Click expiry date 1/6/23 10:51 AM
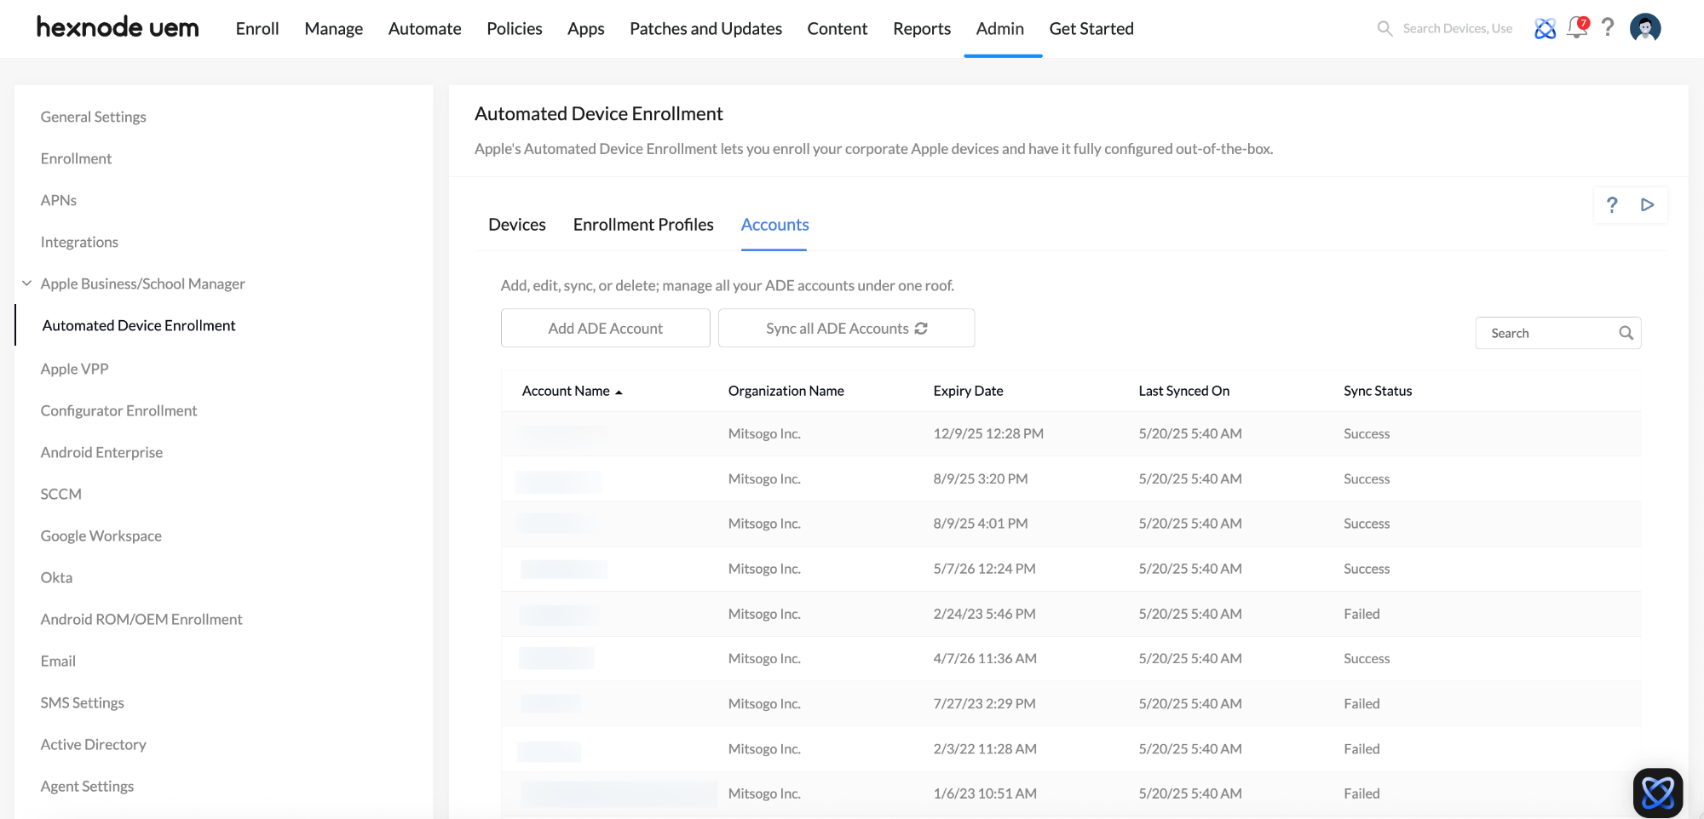 click(x=985, y=793)
